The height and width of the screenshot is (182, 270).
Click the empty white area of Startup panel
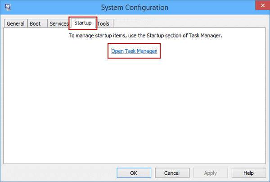pos(134,110)
